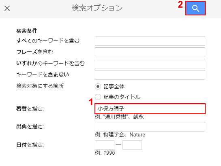The width and height of the screenshot is (221, 166).
Task: Click the フレーズを含む label
Action: pyautogui.click(x=35, y=52)
